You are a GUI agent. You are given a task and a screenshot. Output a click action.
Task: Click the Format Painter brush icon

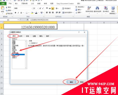pyautogui.click(x=7, y=13)
